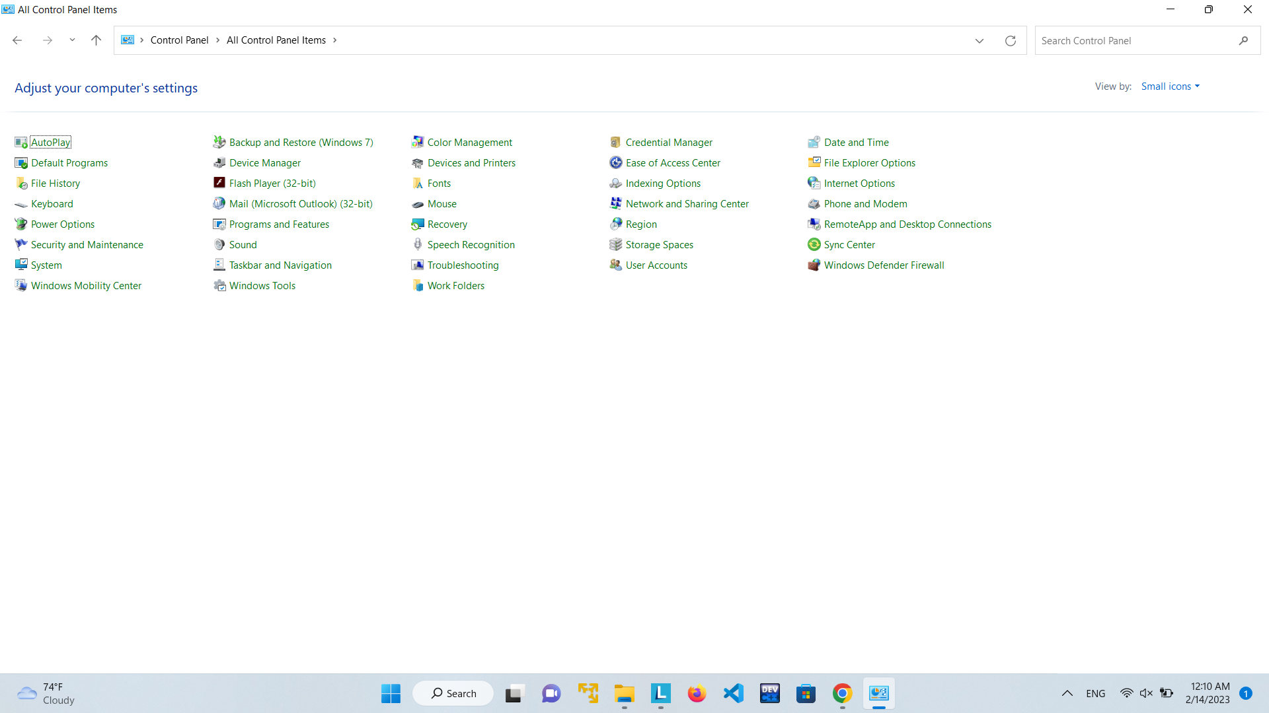Open the View by Small icons dropdown
Viewport: 1269px width, 713px height.
tap(1170, 86)
